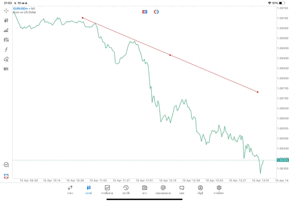Open chart settings sliders icon

tap(6, 40)
